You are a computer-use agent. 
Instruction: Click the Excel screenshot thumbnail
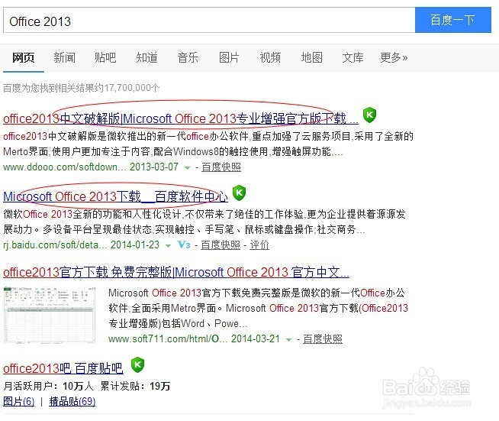[50, 315]
